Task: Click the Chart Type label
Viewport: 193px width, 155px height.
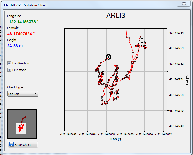Action: 15,87
